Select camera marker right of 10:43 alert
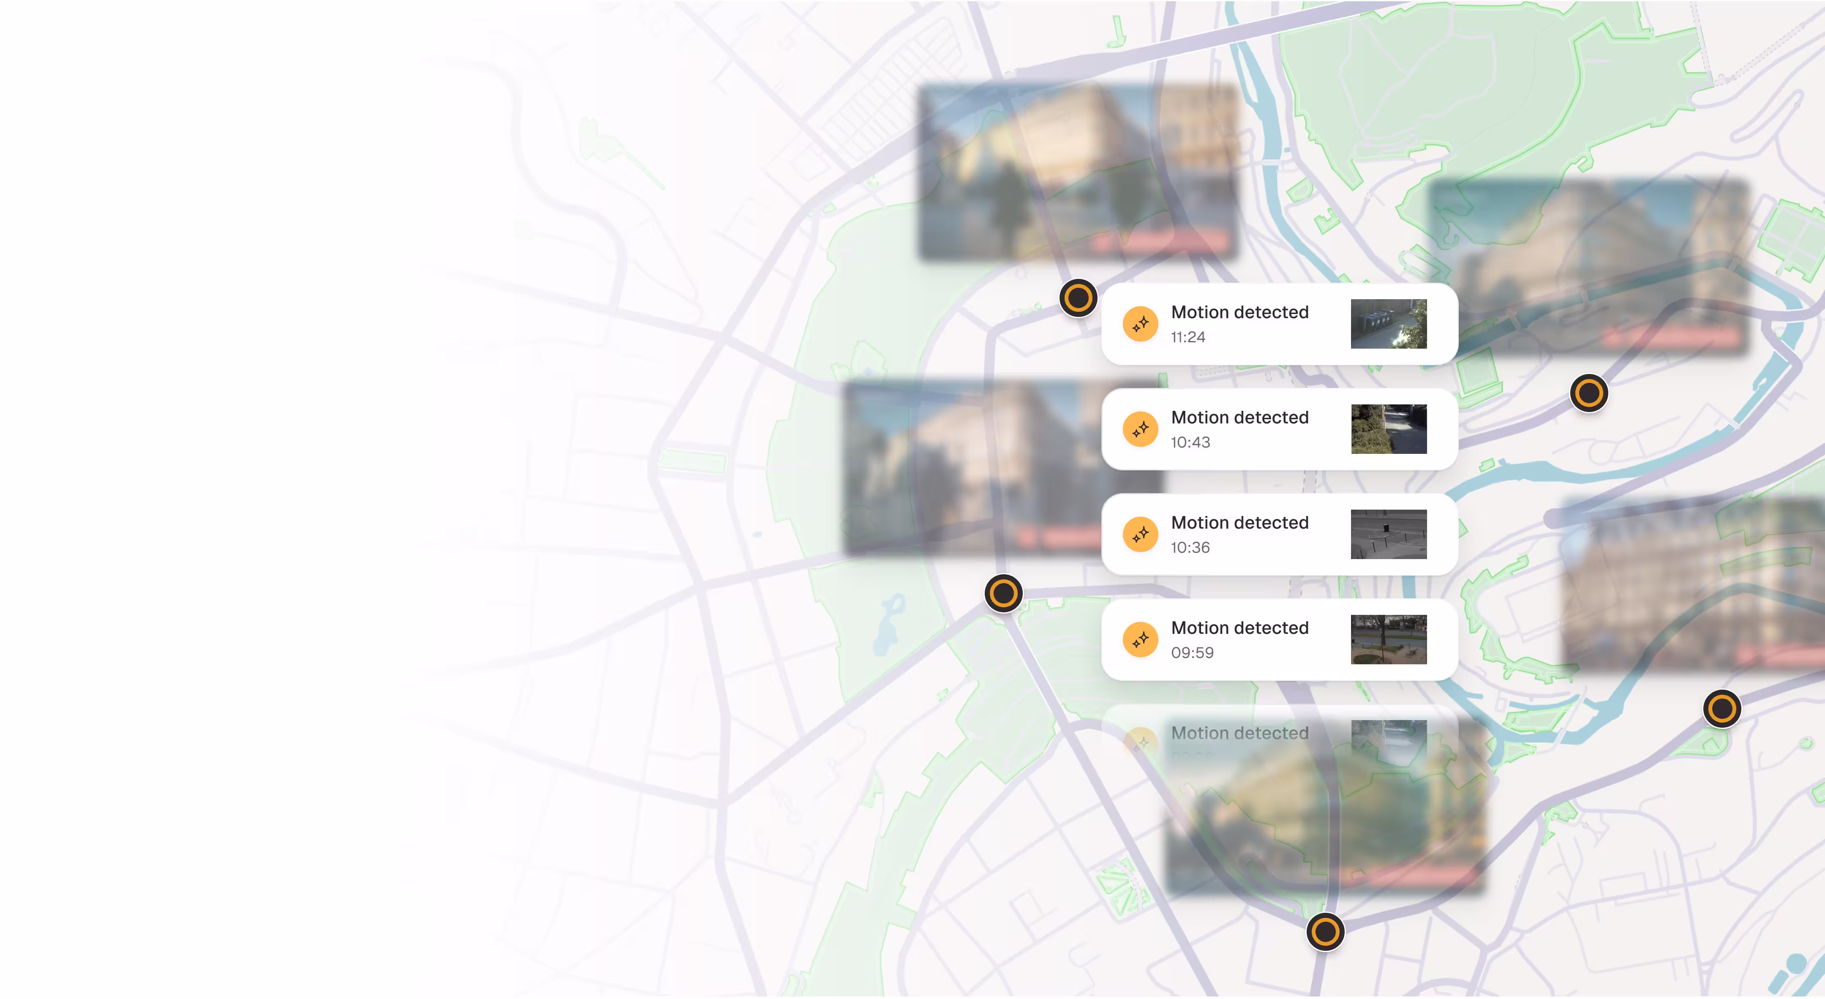1825x999 pixels. (1588, 393)
